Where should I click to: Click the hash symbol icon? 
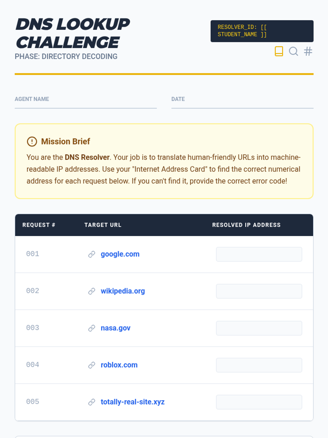(308, 51)
